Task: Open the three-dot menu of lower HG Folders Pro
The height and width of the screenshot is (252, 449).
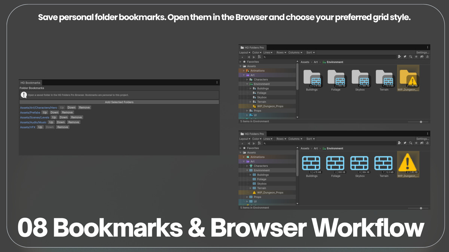Action: [x=428, y=134]
